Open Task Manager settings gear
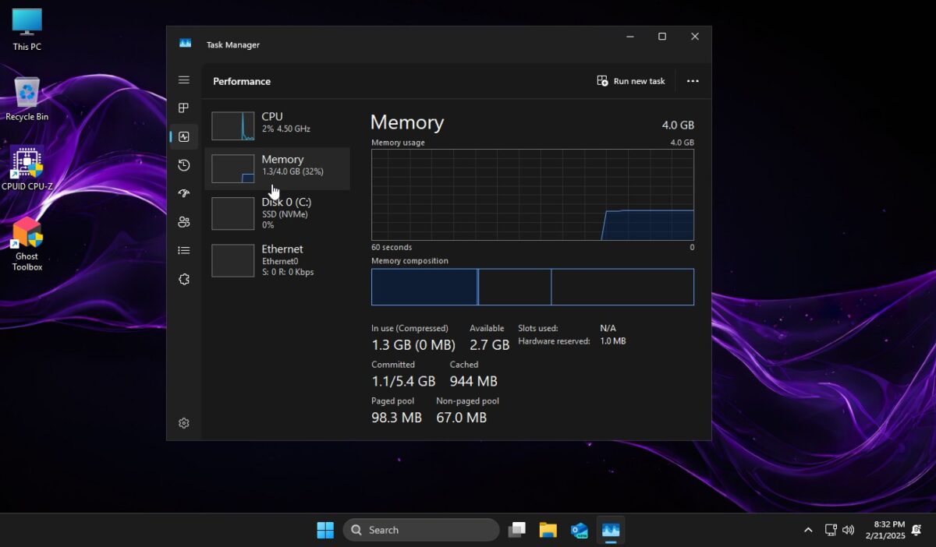This screenshot has height=547, width=936. point(184,422)
